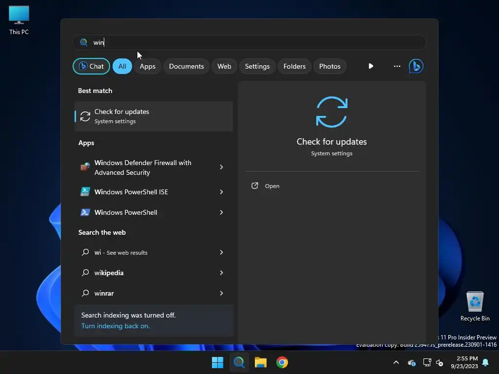Open the Check for updates best match
Screen dimensions: 499x374
(x=154, y=116)
